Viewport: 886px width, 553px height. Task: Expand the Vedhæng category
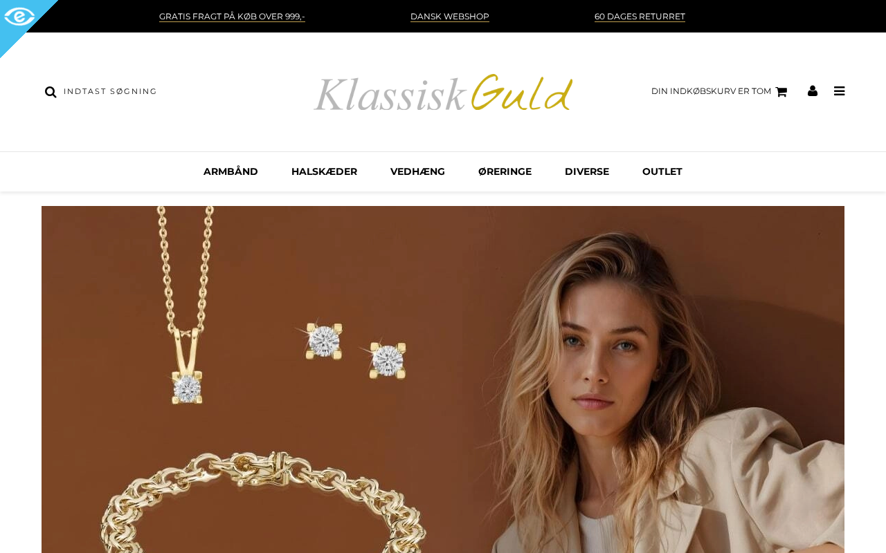coord(417,171)
